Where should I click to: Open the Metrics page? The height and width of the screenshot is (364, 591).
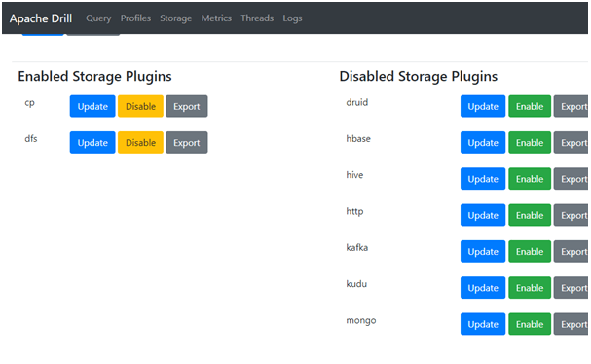point(216,18)
